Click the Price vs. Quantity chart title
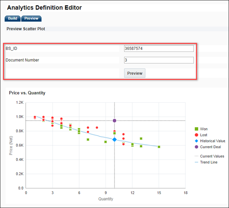The image size is (229, 208). tap(27, 93)
